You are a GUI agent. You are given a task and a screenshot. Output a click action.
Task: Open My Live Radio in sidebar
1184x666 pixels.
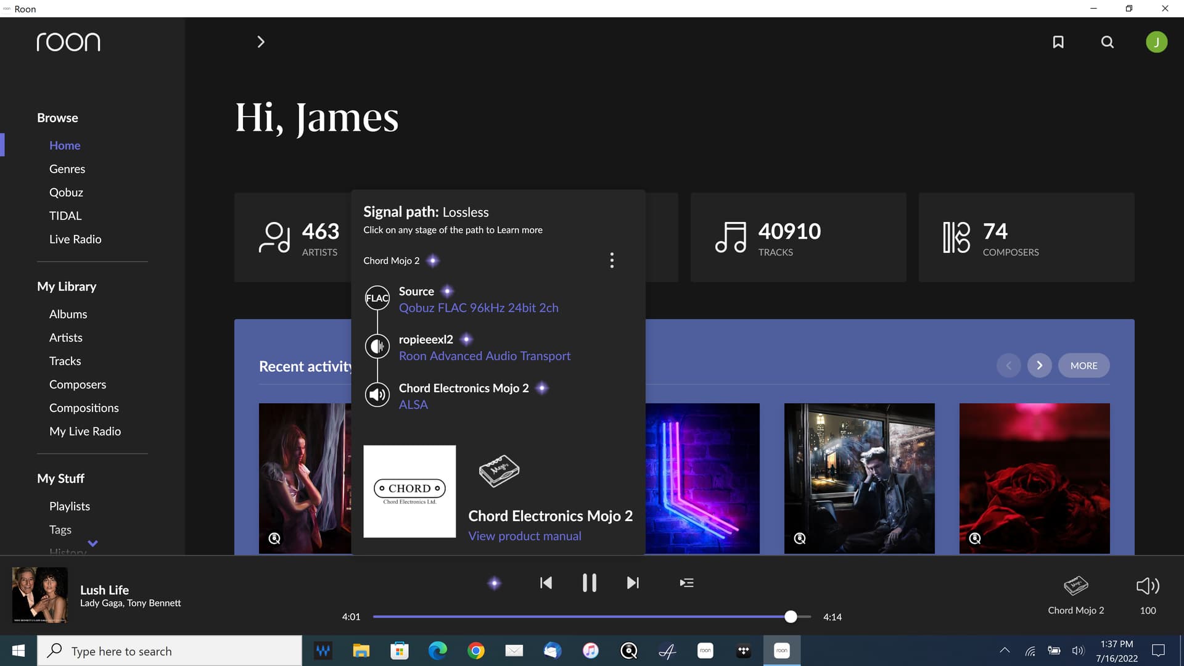(x=85, y=431)
